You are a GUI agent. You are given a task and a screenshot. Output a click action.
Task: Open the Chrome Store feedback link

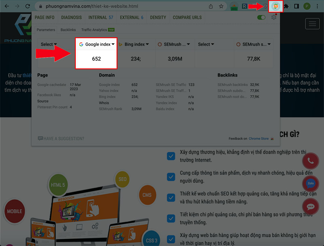click(259, 139)
